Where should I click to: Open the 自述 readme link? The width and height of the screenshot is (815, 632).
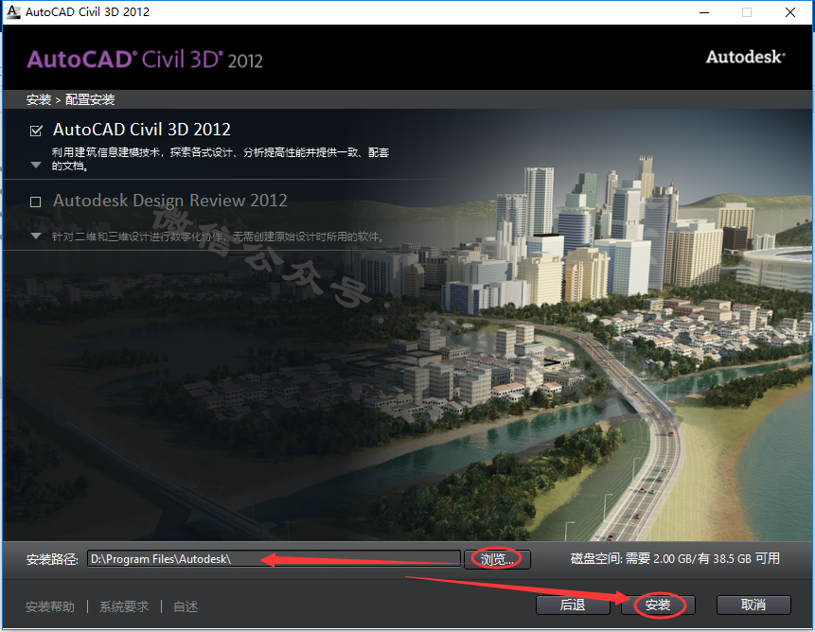coord(186,606)
